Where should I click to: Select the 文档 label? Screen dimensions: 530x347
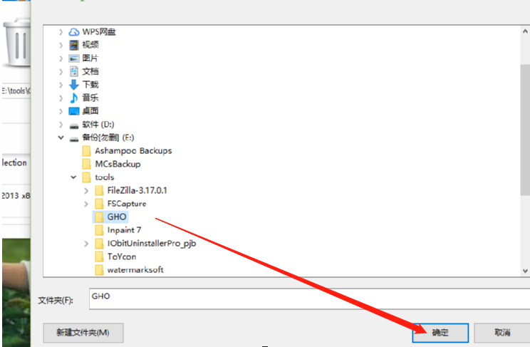pos(90,71)
